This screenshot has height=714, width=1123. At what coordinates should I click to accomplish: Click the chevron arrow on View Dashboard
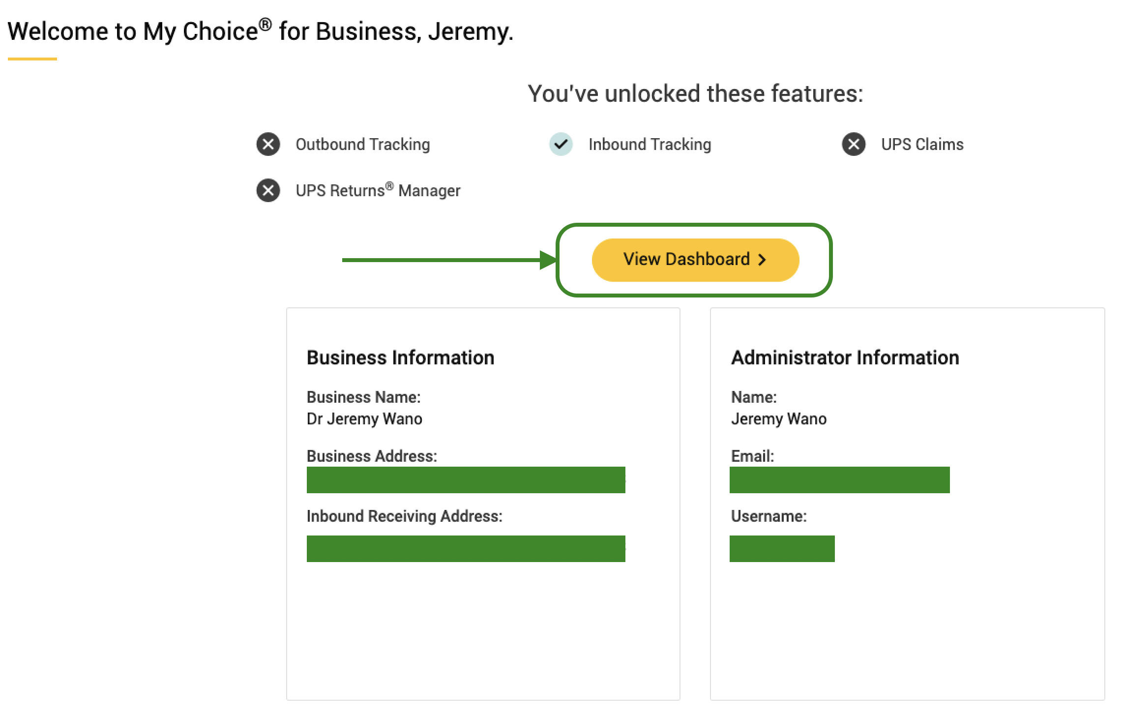pos(762,260)
